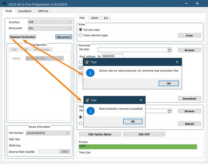
Task: Click Browse in the Upload section
Action: [x=189, y=111]
